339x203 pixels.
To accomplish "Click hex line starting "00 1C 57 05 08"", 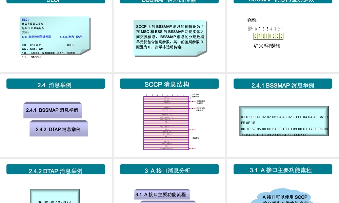I will click(284, 129).
